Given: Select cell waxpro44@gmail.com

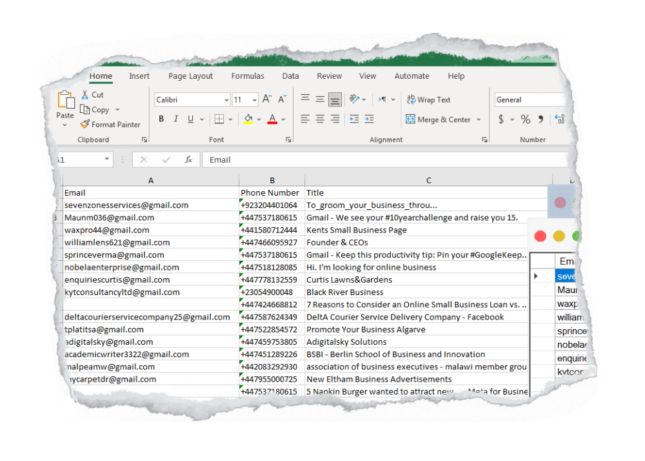Looking at the screenshot, I should (150, 230).
